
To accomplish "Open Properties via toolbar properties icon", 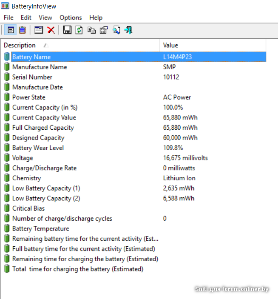I will tap(104, 30).
